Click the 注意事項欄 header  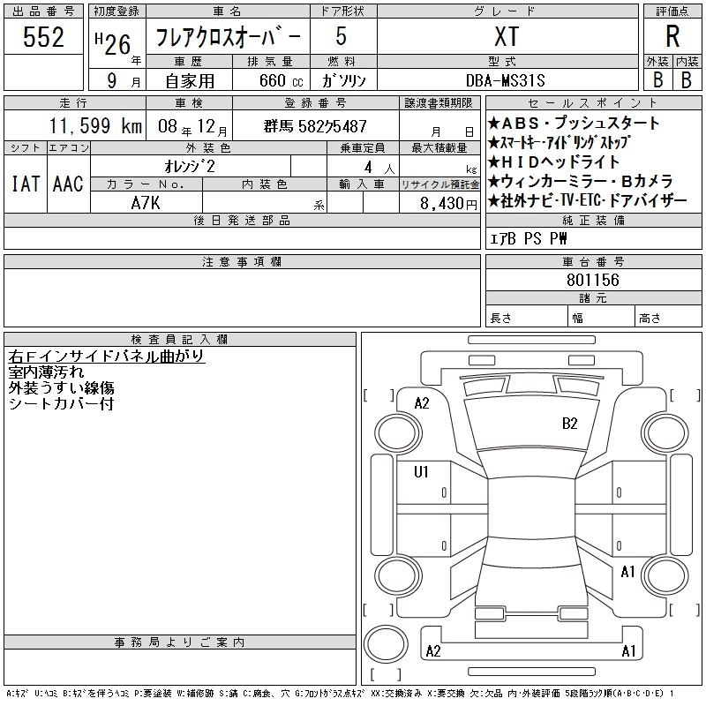242,261
